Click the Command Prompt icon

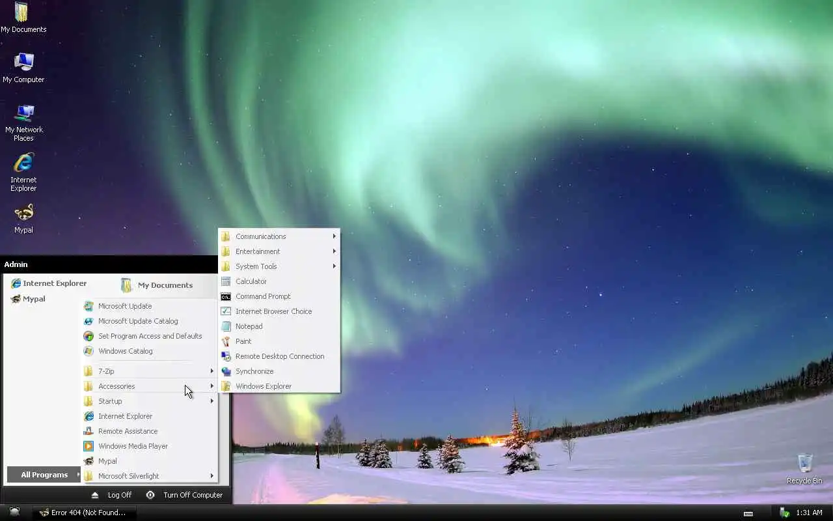(x=226, y=296)
